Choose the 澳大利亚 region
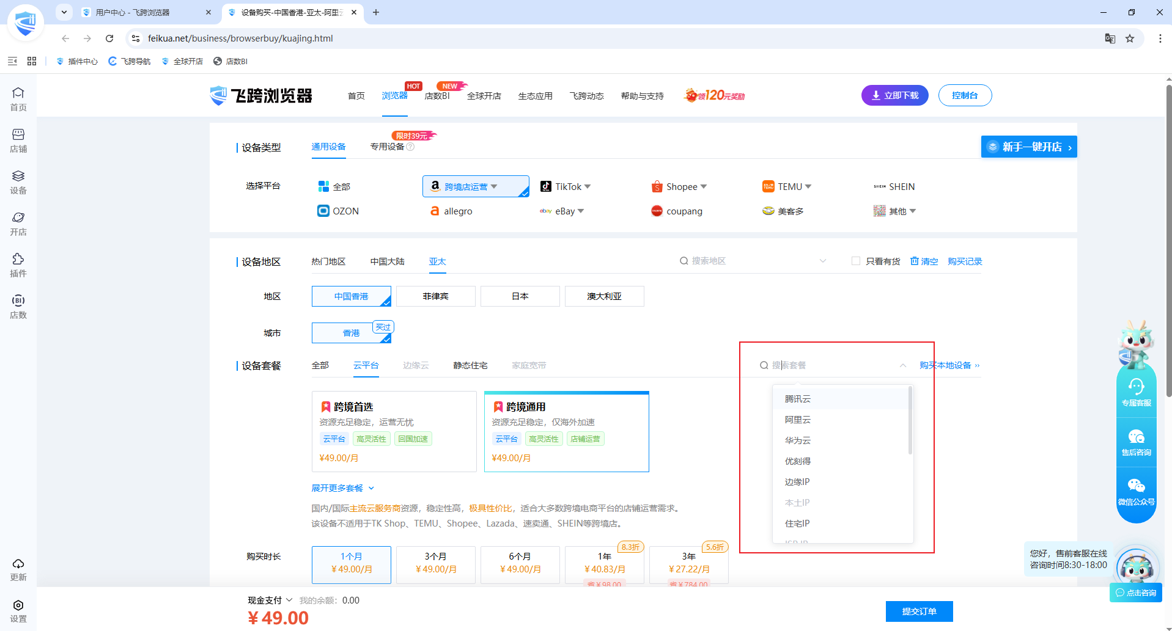The height and width of the screenshot is (631, 1172). pyautogui.click(x=605, y=296)
